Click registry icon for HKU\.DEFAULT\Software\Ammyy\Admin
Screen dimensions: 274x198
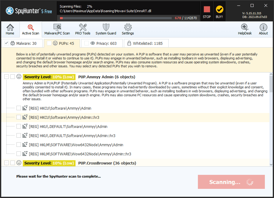(25, 126)
